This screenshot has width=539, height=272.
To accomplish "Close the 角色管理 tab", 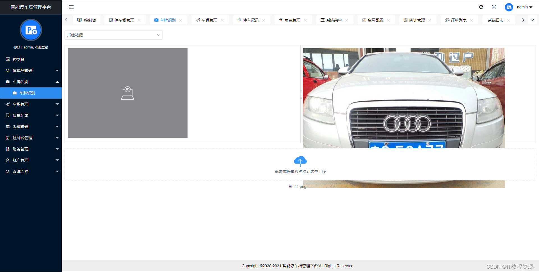I will click(305, 20).
